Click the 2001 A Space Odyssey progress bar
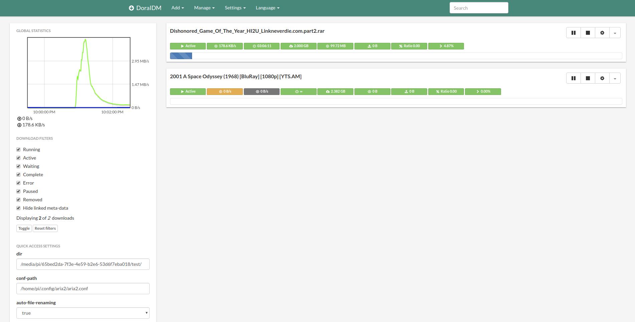 pyautogui.click(x=396, y=101)
